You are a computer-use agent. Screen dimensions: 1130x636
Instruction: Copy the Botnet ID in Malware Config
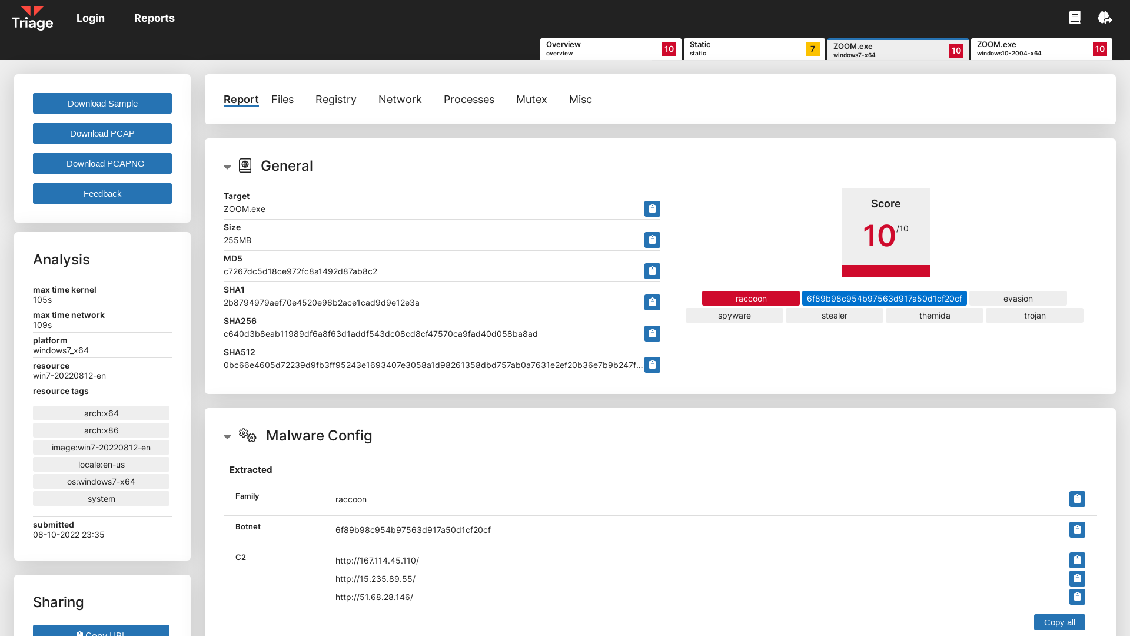pyautogui.click(x=1077, y=529)
